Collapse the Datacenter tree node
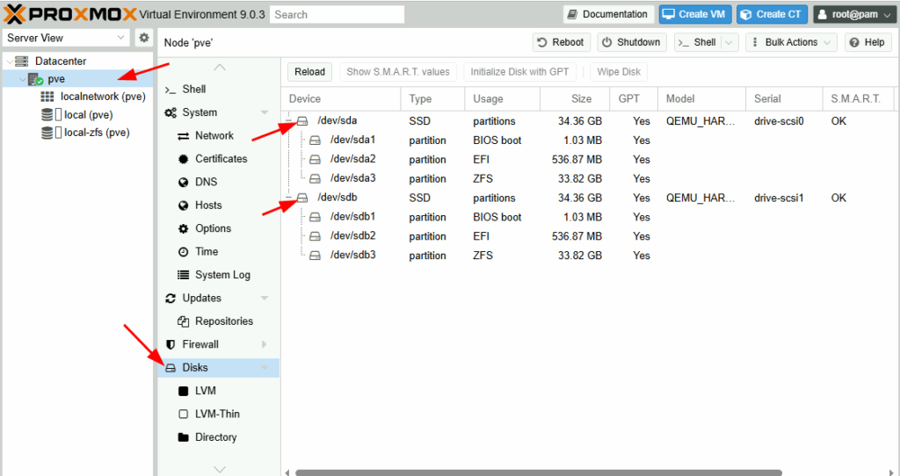 10,61
